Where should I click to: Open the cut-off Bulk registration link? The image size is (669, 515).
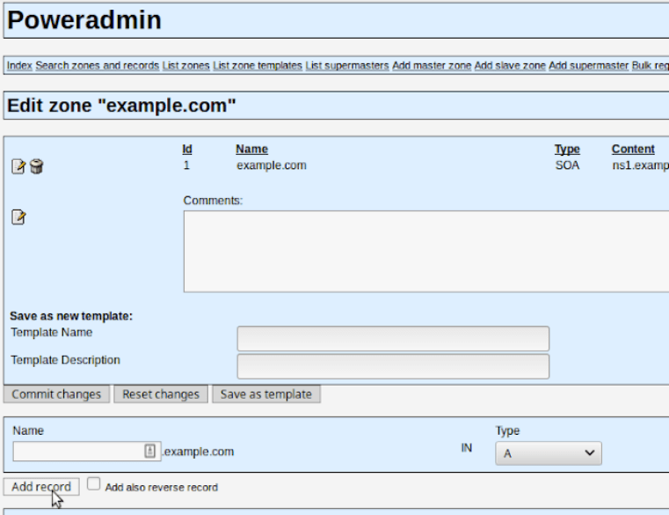tap(651, 65)
